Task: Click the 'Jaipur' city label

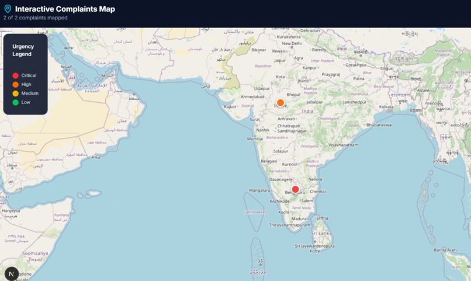Action: click(280, 60)
